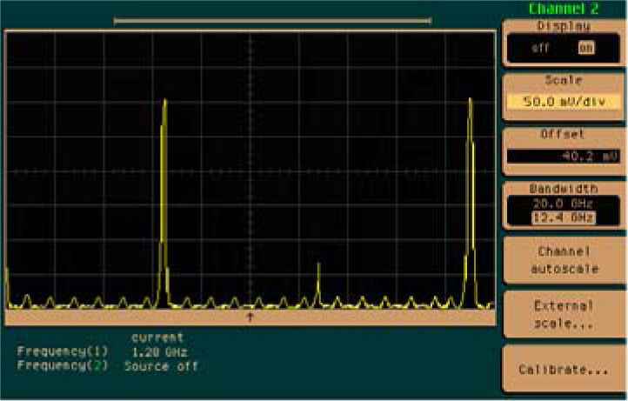Click the tallest left waveform peak
Image resolution: width=628 pixels, height=401 pixels.
click(x=164, y=104)
